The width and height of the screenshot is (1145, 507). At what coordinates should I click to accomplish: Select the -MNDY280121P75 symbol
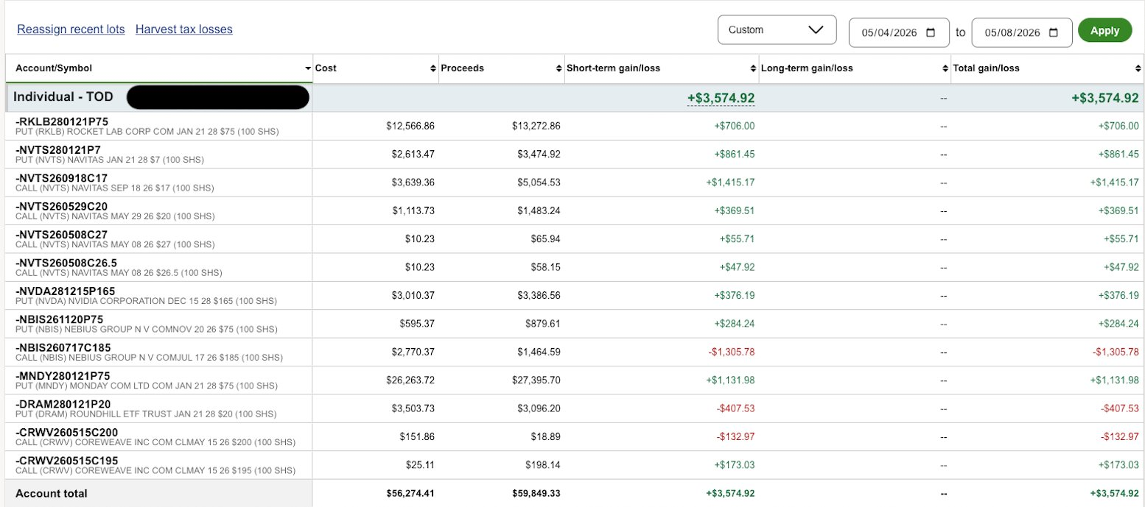(x=63, y=375)
